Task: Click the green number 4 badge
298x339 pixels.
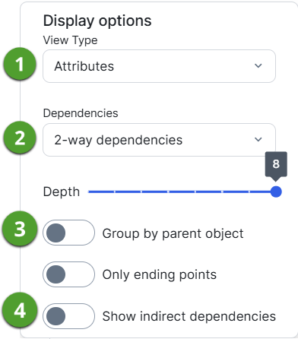Action: point(20,310)
